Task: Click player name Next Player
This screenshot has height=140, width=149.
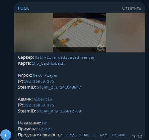Action: click(x=45, y=75)
